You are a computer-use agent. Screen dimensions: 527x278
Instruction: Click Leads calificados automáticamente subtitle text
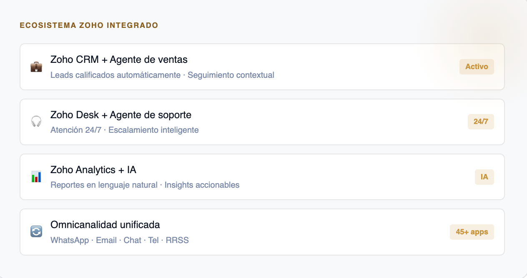click(115, 75)
